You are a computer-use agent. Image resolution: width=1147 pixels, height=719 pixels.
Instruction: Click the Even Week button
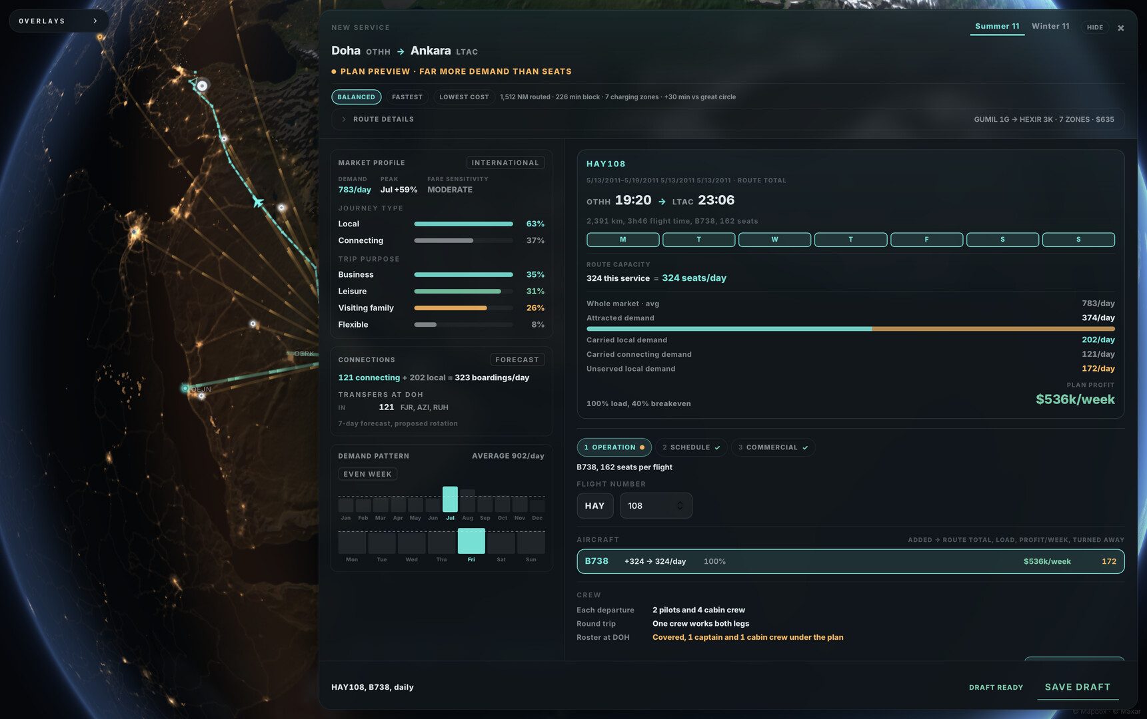click(368, 474)
